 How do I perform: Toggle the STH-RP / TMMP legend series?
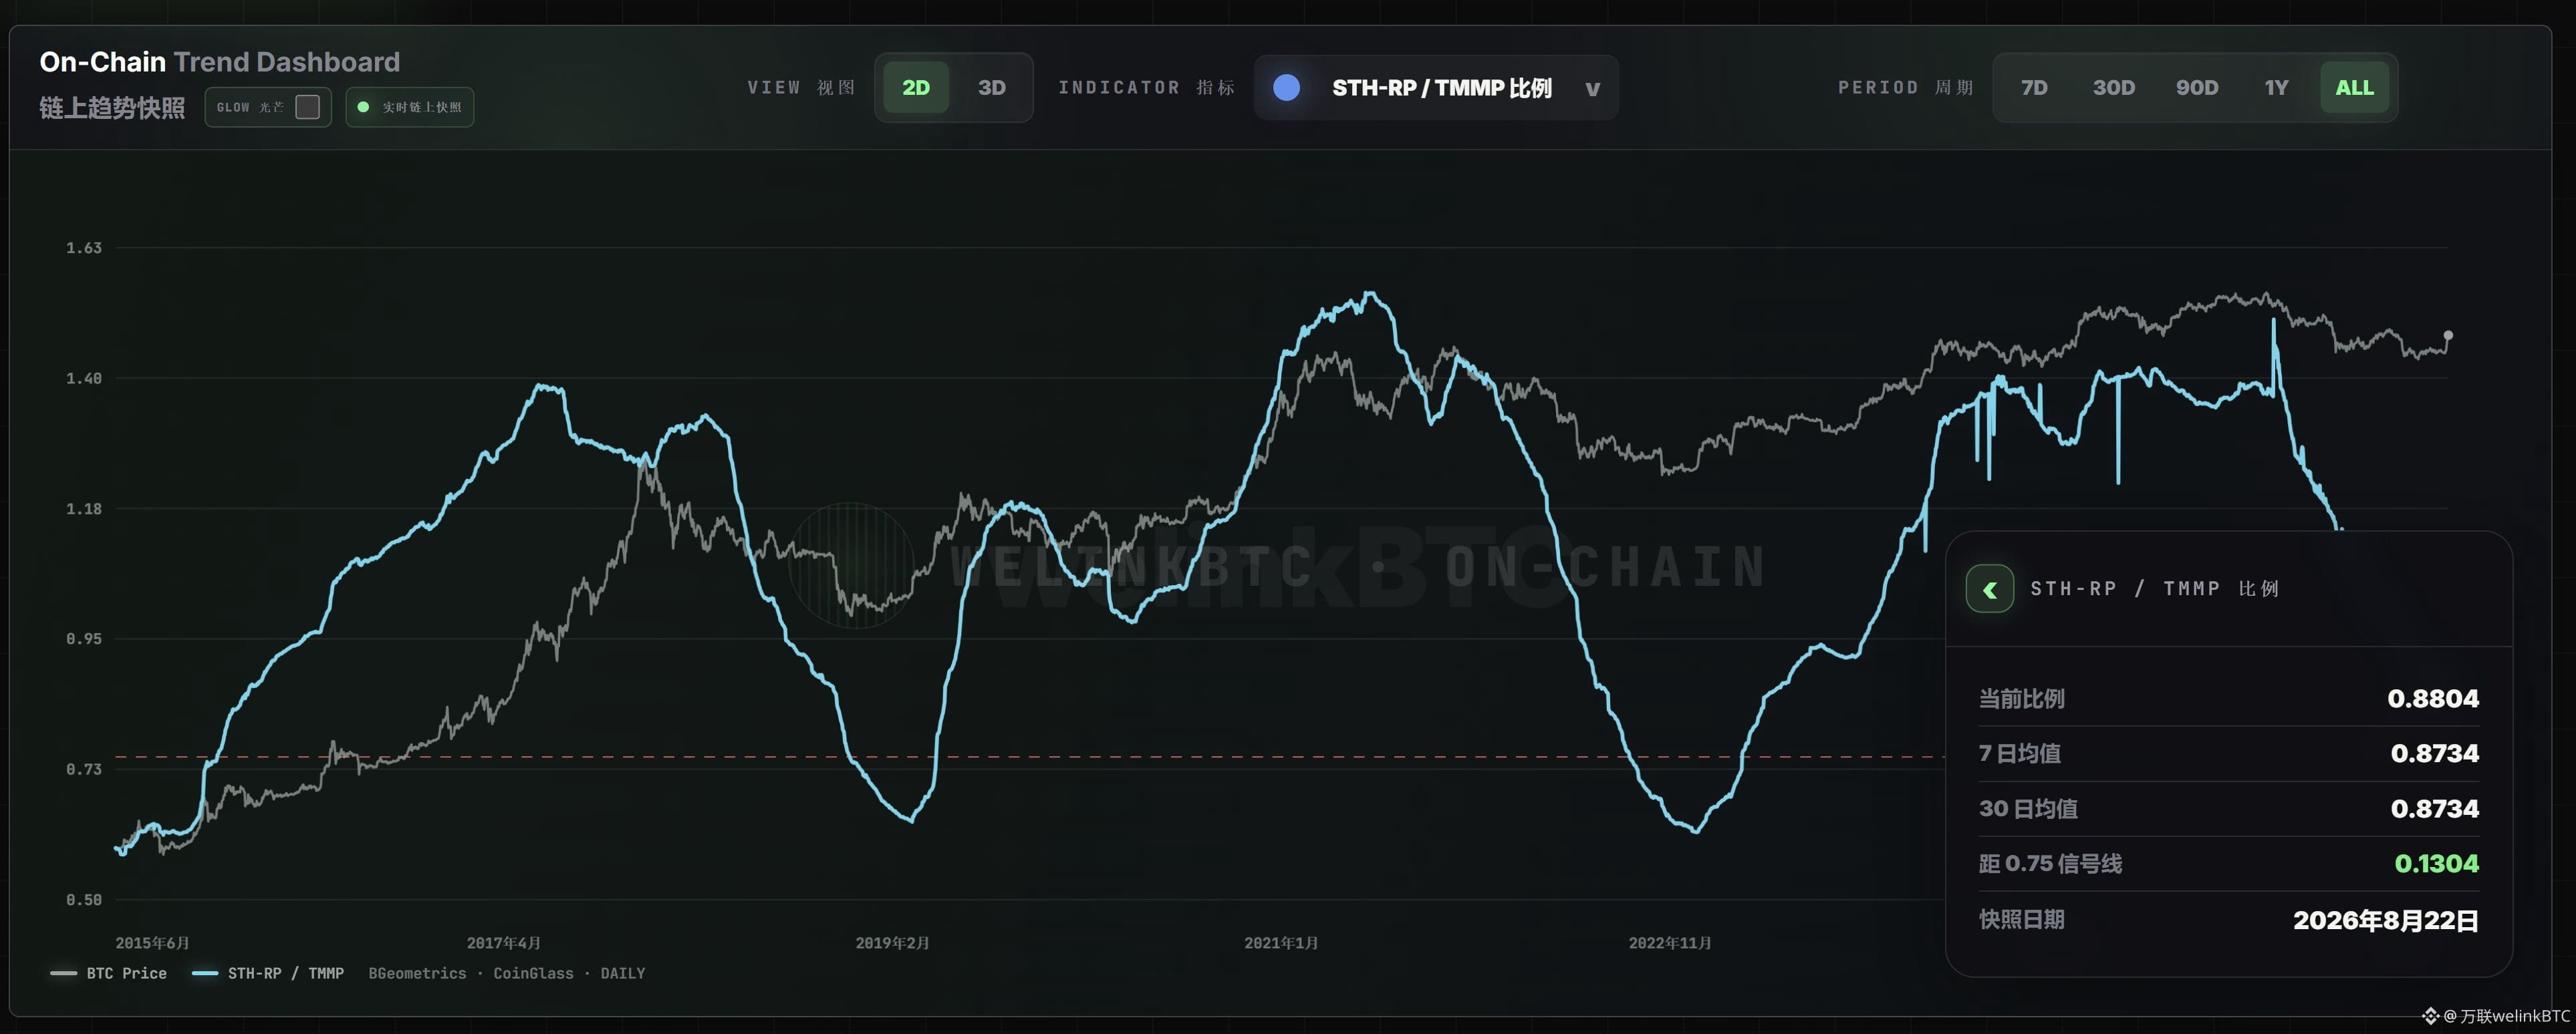point(268,973)
